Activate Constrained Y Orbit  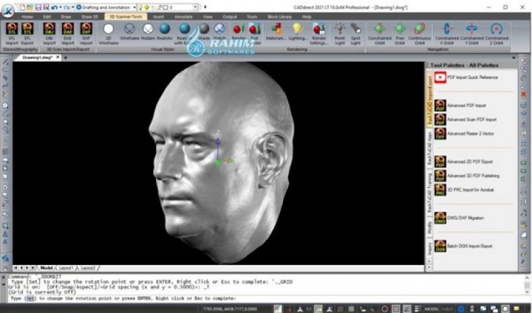coord(472,33)
